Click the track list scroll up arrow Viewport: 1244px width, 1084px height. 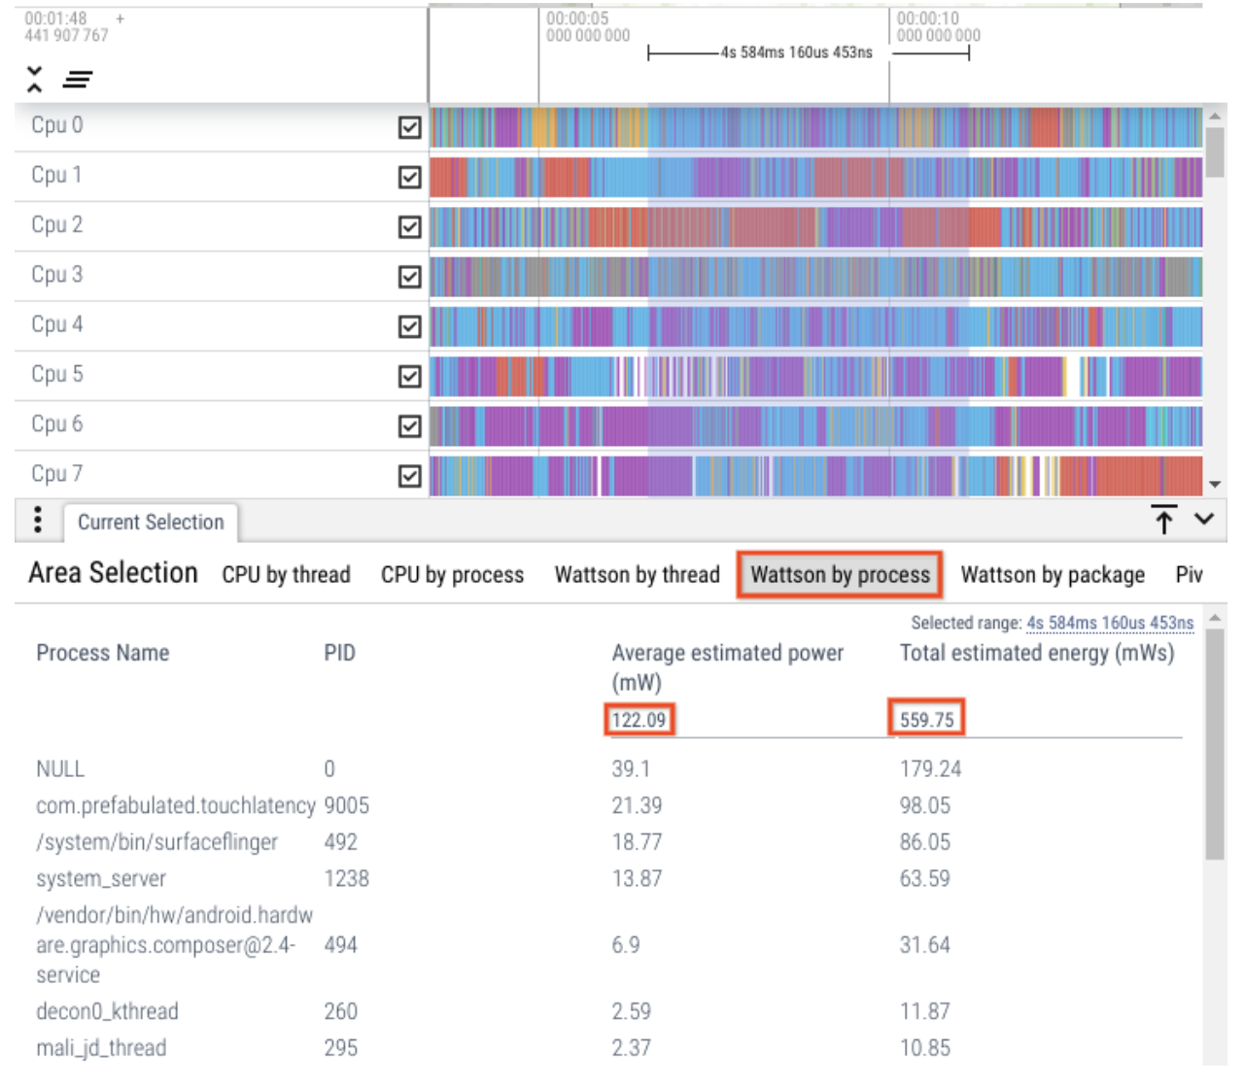[x=1215, y=117]
